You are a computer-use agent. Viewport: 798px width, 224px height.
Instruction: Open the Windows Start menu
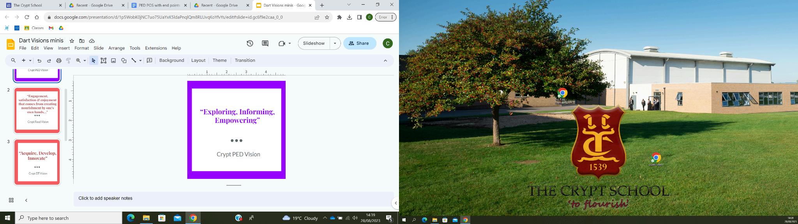[x=7, y=218]
